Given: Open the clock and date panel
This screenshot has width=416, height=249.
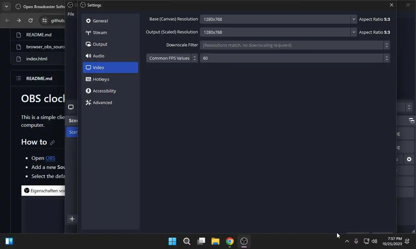Looking at the screenshot, I should click(392, 241).
